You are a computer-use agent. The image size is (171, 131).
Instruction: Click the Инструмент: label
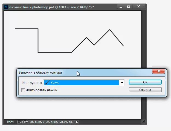(32, 83)
